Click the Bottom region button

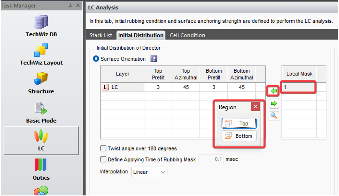[x=239, y=136]
